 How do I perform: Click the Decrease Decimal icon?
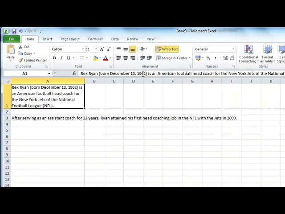[x=232, y=58]
